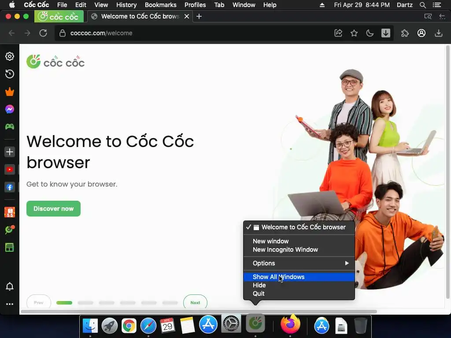Reload the page
Viewport: 451px width, 338px height.
click(x=43, y=33)
